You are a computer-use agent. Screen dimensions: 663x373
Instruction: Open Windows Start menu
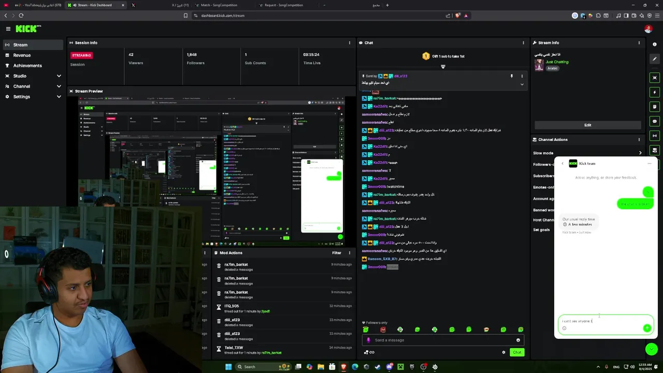click(228, 367)
